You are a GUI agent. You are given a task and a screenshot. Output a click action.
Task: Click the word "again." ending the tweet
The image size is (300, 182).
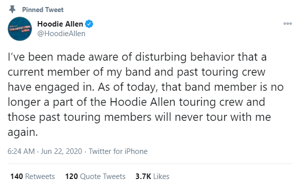[23, 132]
